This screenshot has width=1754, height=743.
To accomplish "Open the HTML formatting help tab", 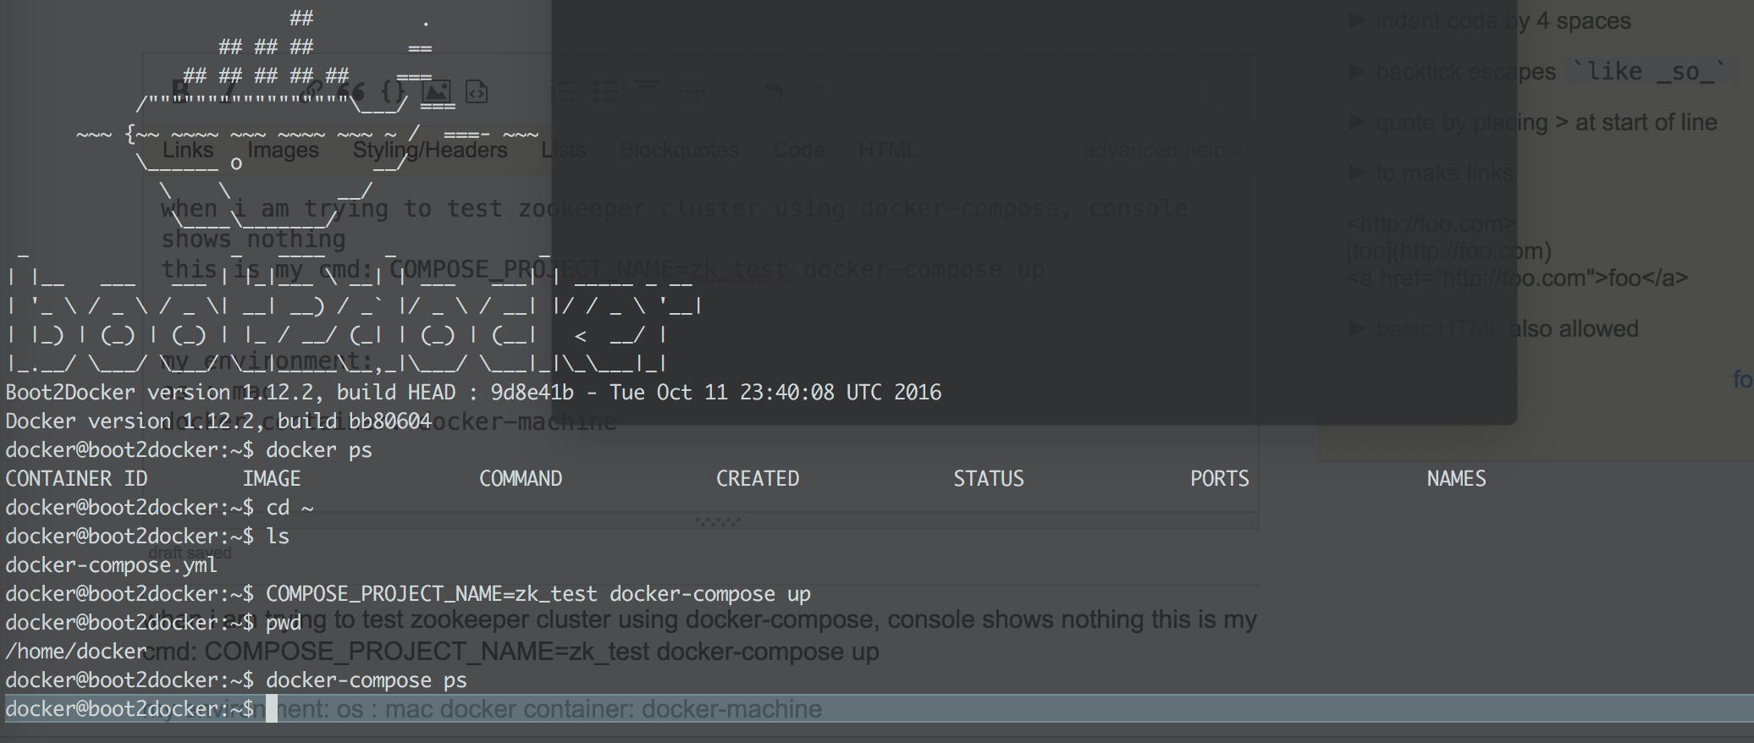I will (887, 150).
